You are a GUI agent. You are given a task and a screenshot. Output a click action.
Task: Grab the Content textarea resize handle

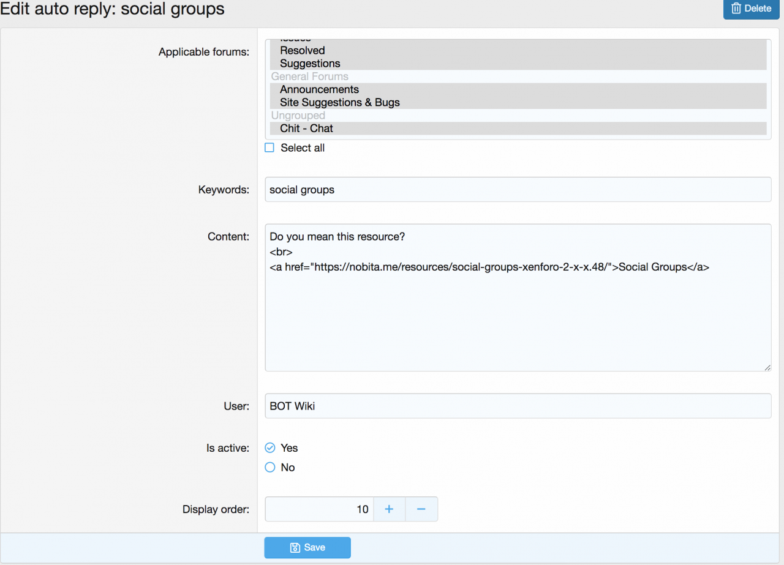767,367
